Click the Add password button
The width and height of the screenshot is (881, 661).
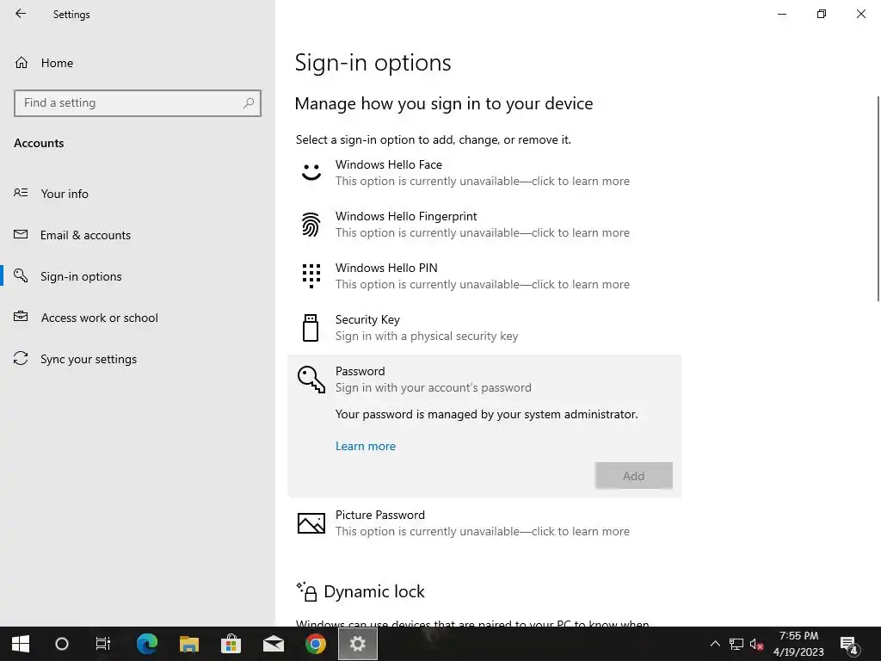pos(634,475)
